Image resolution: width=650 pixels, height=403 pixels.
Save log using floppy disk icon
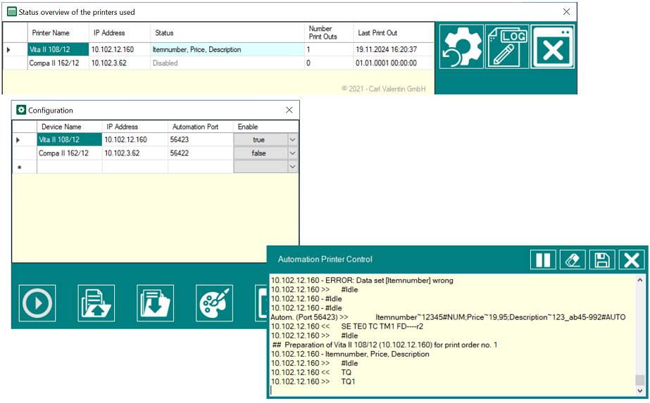tap(602, 260)
